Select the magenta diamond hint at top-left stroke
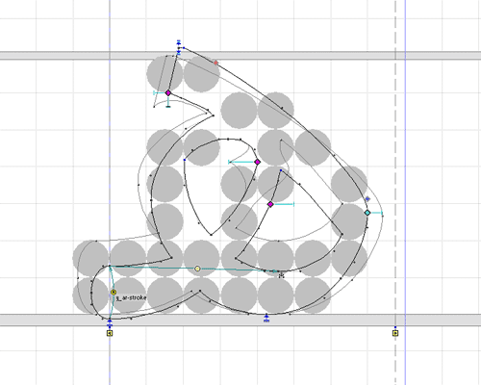 coord(168,93)
